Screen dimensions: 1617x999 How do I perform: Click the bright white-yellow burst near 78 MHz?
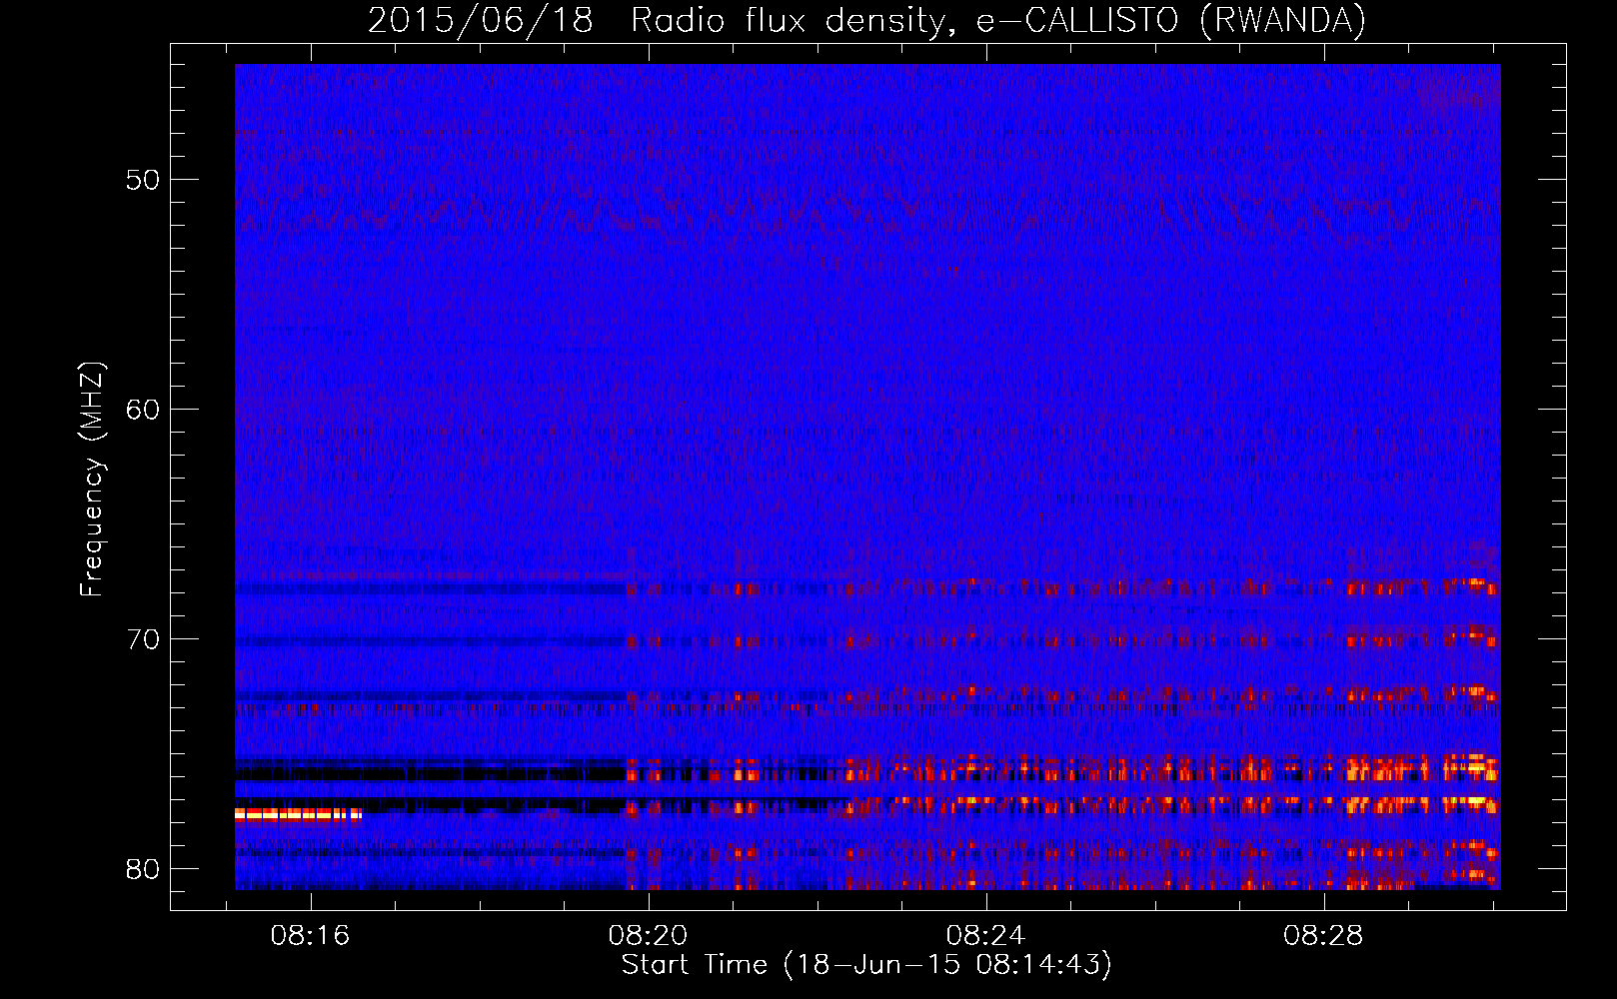(x=298, y=815)
